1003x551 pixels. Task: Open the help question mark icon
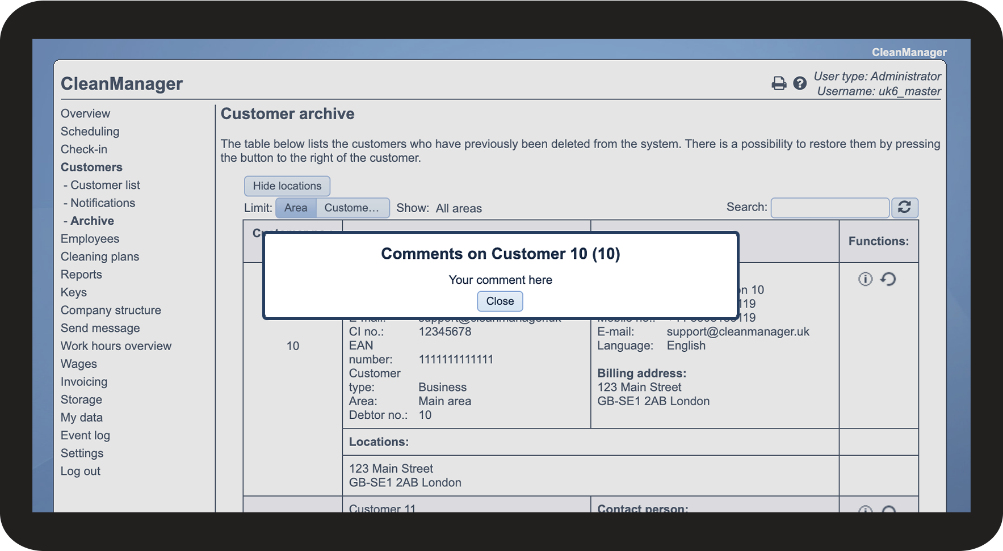click(x=800, y=83)
